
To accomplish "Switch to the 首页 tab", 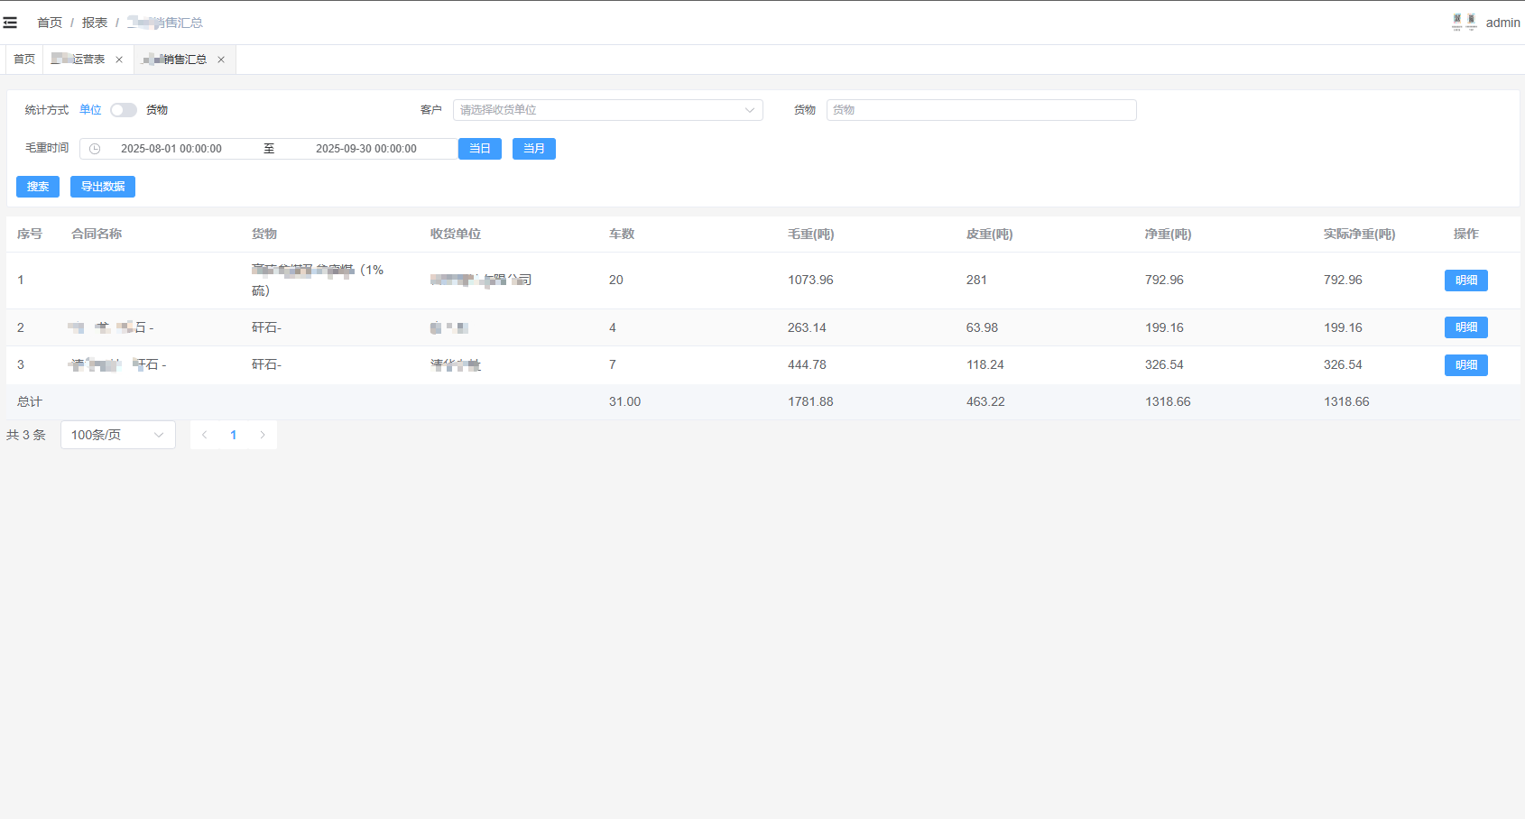I will click(24, 60).
